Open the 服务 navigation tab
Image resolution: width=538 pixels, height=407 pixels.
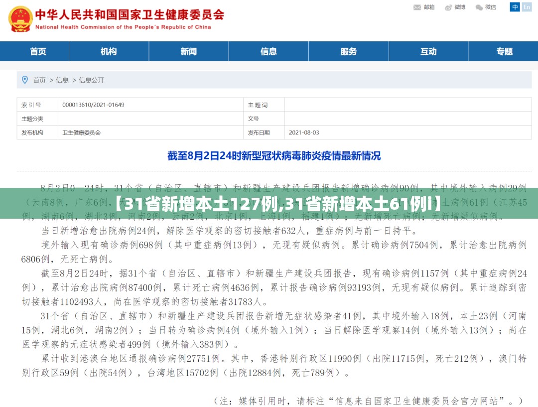point(349,51)
